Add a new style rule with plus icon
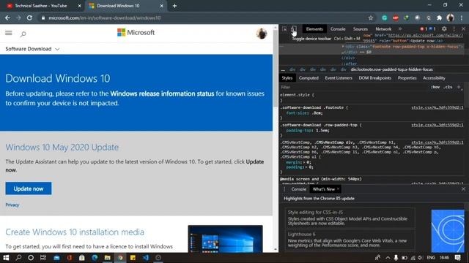 (459, 87)
